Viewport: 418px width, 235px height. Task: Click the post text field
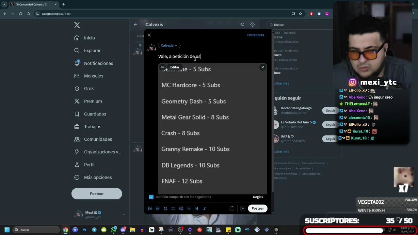pyautogui.click(x=212, y=56)
